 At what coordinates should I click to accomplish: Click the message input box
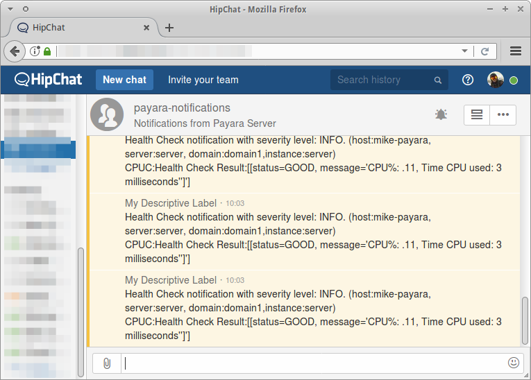tap(312, 363)
